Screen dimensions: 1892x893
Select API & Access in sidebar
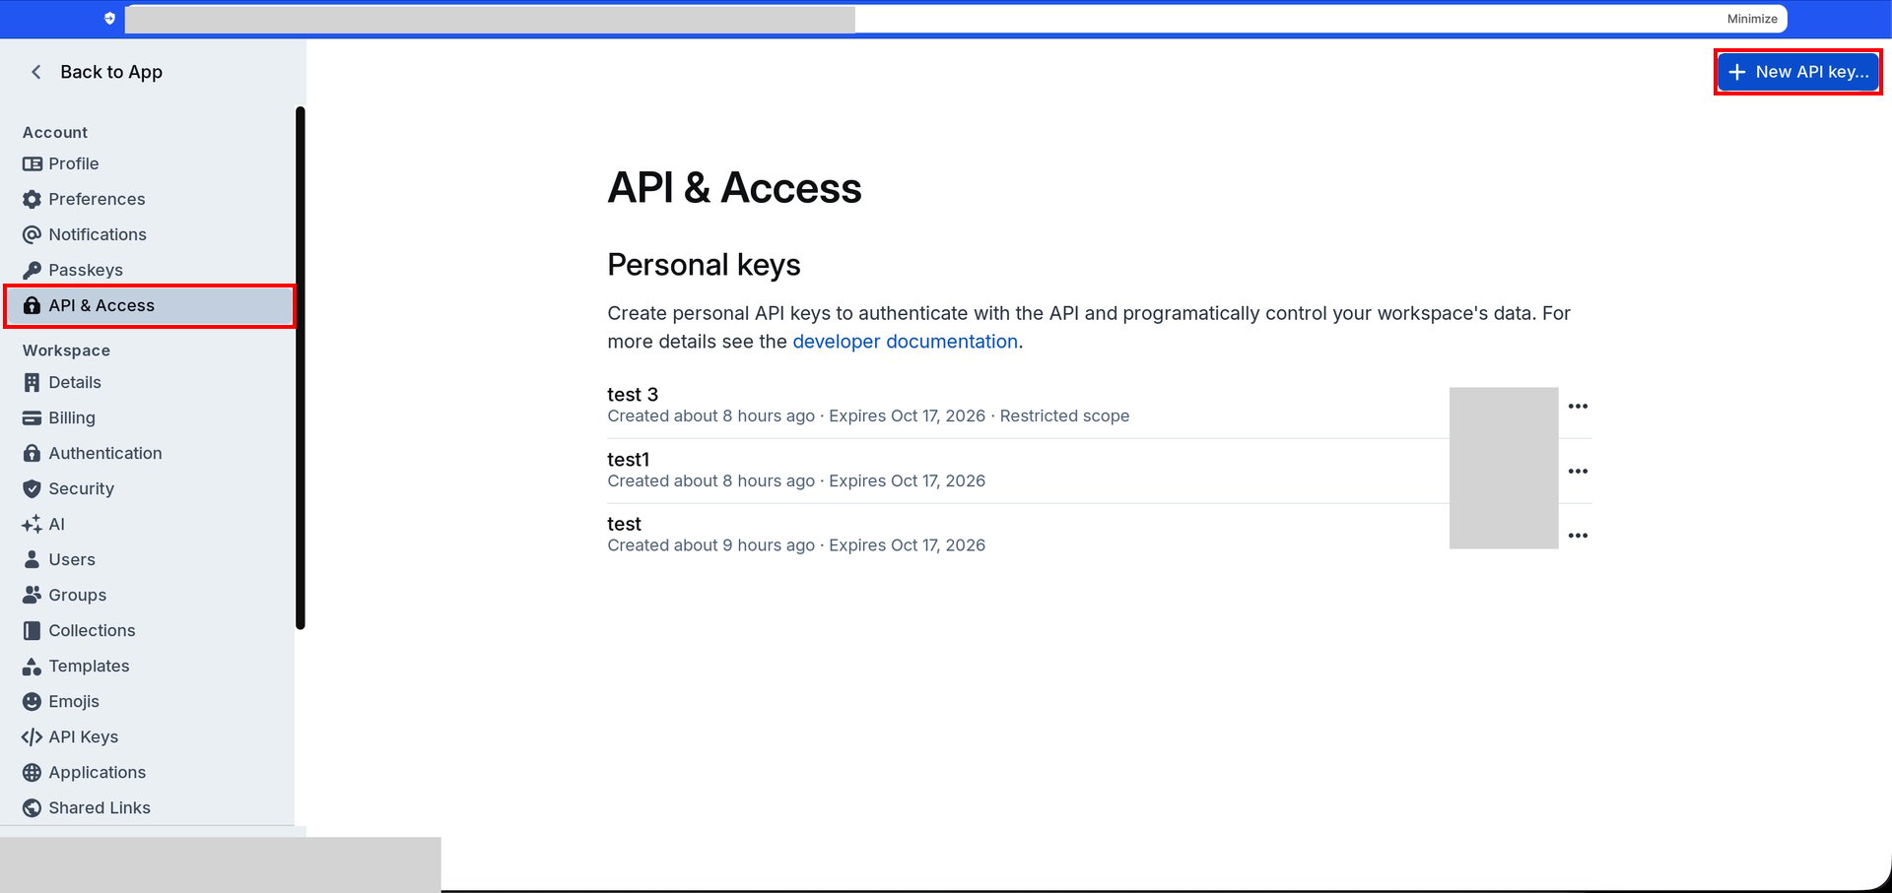[150, 305]
